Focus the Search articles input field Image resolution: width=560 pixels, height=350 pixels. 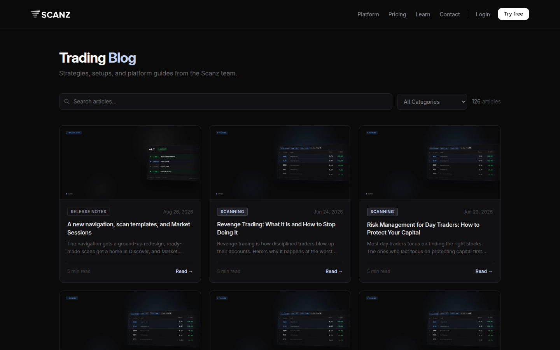[x=226, y=101]
